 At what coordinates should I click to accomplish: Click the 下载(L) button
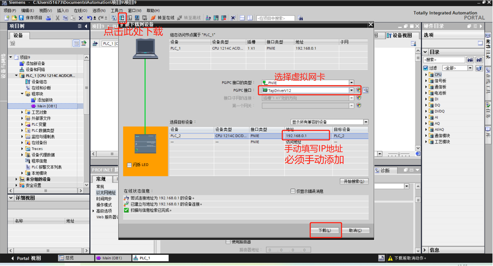point(325,230)
